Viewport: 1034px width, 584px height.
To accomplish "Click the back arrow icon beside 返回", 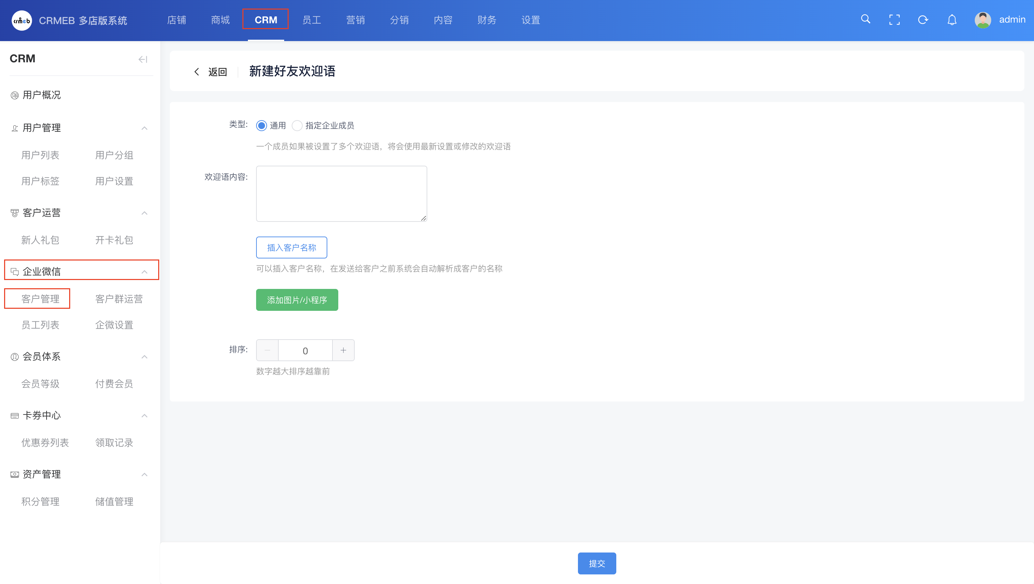I will pos(197,72).
